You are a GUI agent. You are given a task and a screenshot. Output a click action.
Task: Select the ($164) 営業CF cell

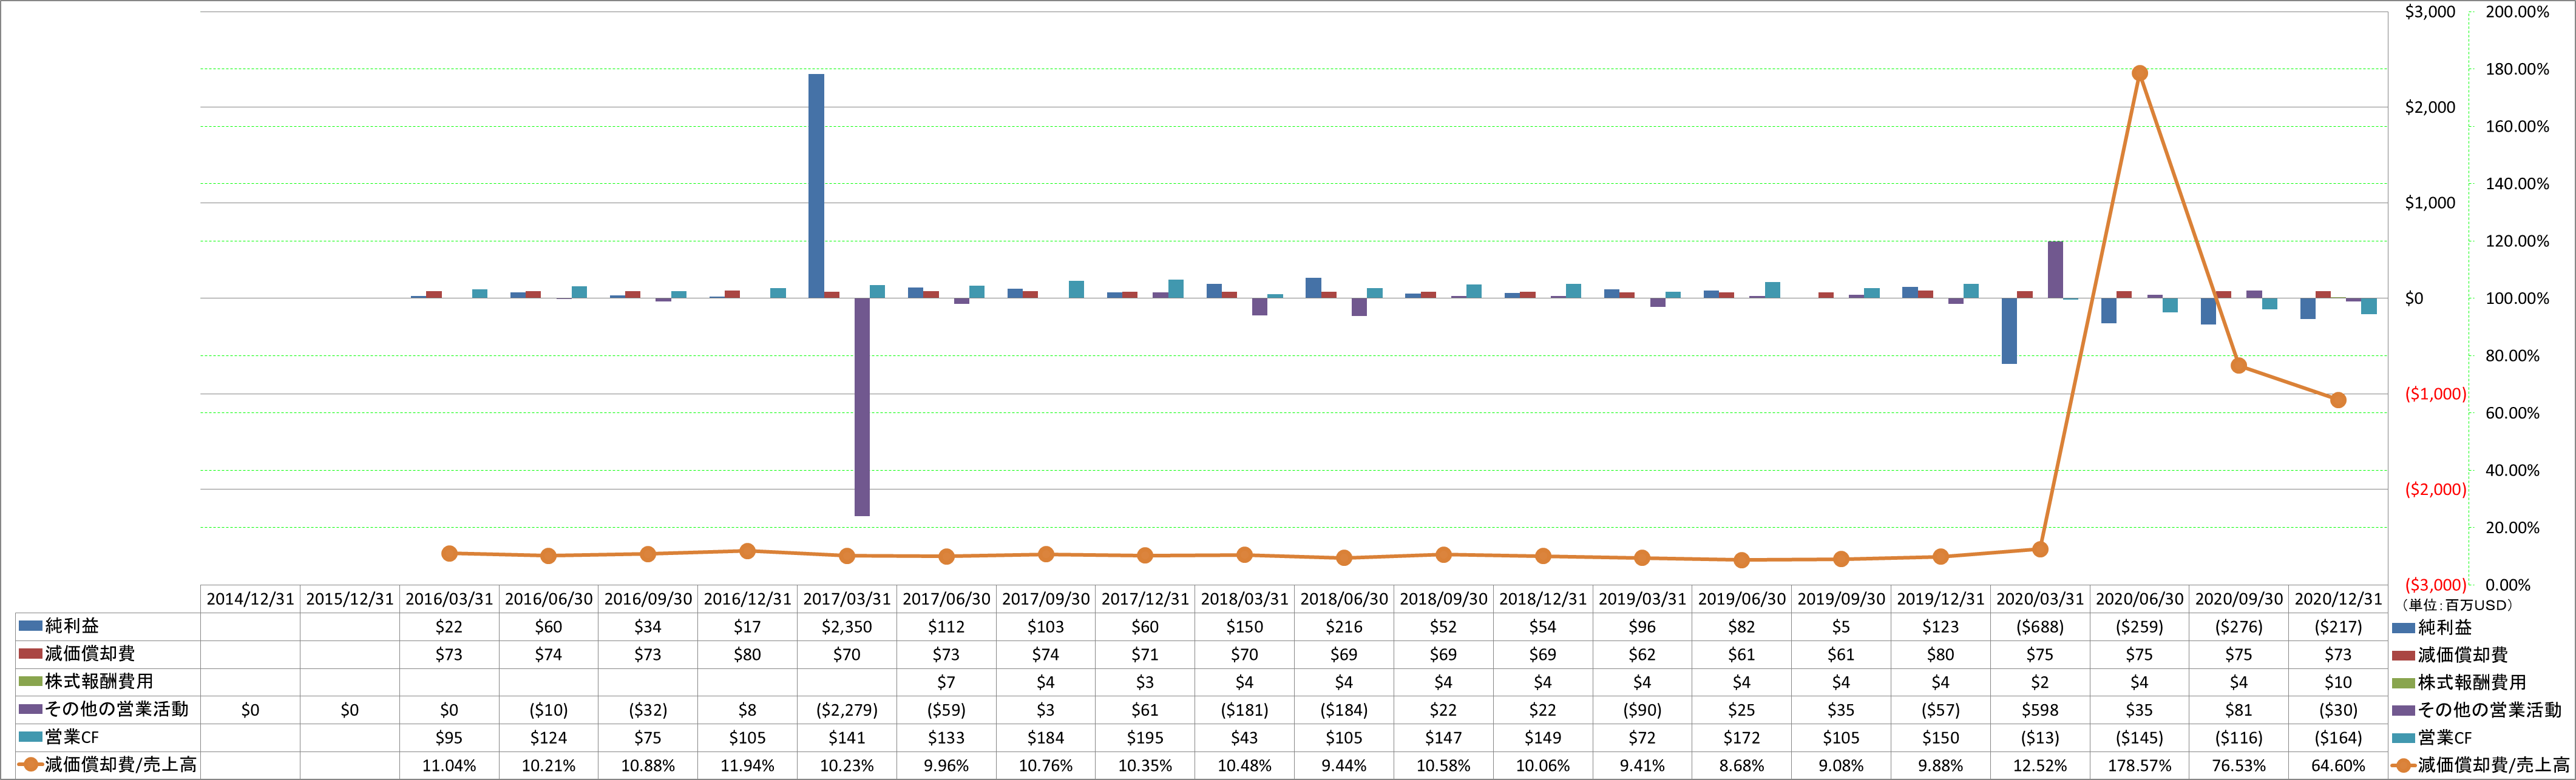(x=2338, y=738)
